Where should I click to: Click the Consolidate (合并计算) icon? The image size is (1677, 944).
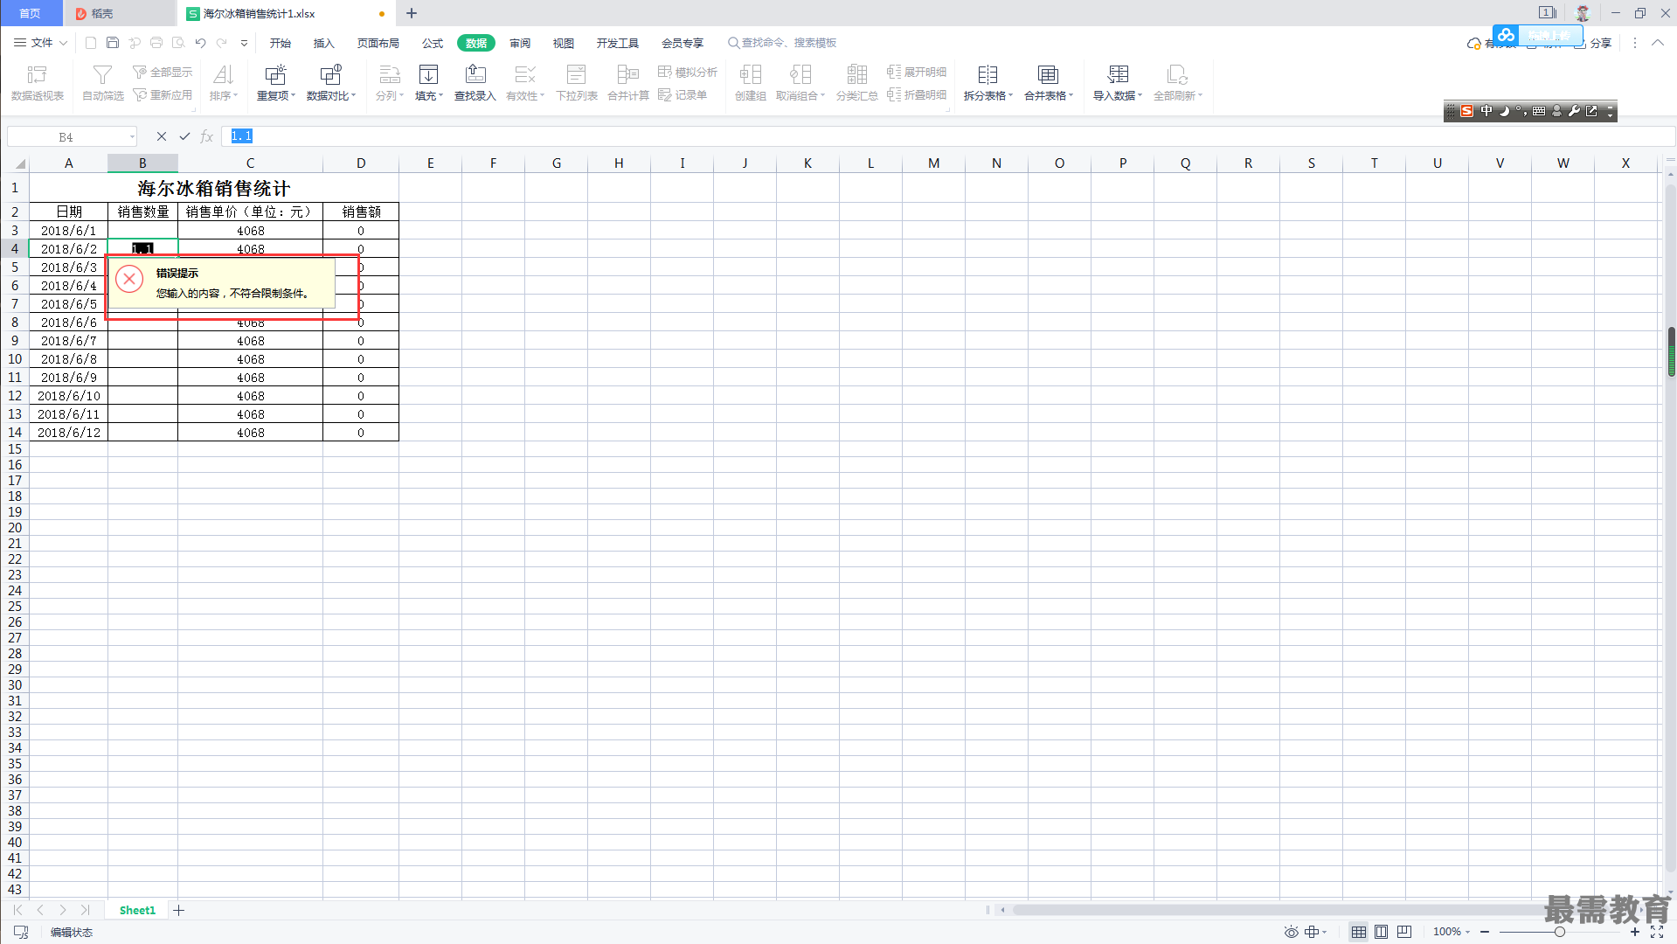click(x=628, y=83)
